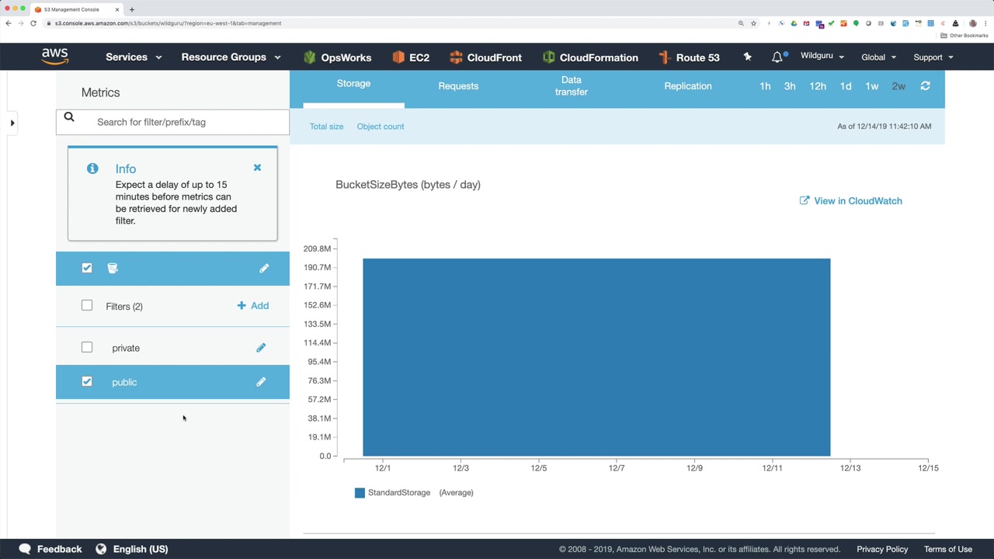Open the Terms of Use link
The width and height of the screenshot is (994, 559).
[948, 549]
